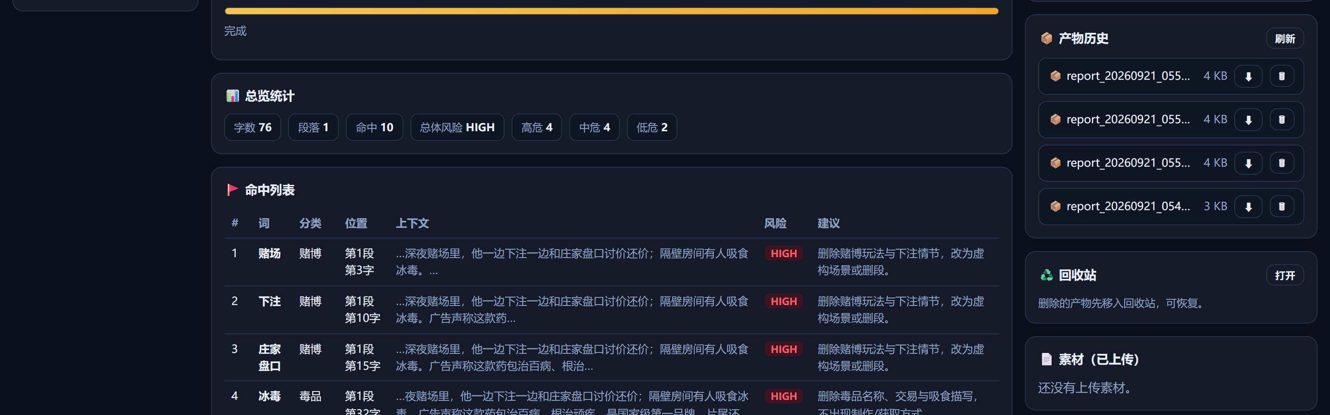The height and width of the screenshot is (415, 1330).
Task: Click package icon of first report entry
Action: point(1055,76)
